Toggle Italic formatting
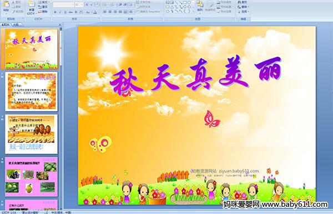 click(x=60, y=12)
